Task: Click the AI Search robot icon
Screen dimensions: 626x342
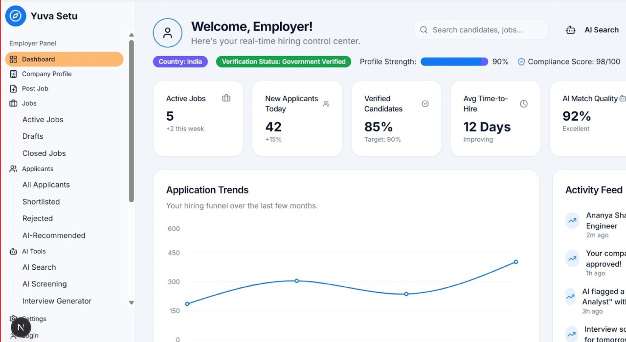Action: click(x=570, y=30)
